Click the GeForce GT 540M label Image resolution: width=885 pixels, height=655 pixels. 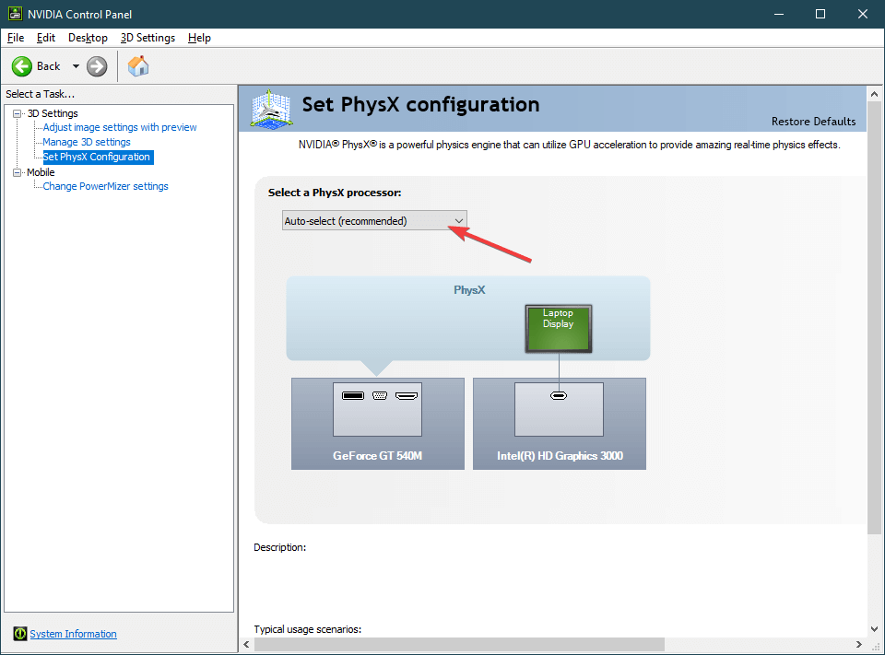click(x=378, y=456)
